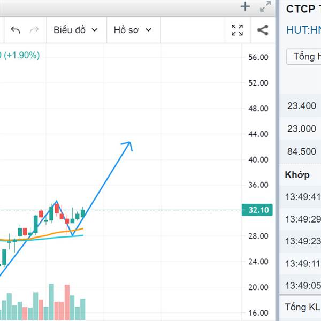This screenshot has height=321, width=321.
Task: Click the Khớp column header
Action: [297, 175]
